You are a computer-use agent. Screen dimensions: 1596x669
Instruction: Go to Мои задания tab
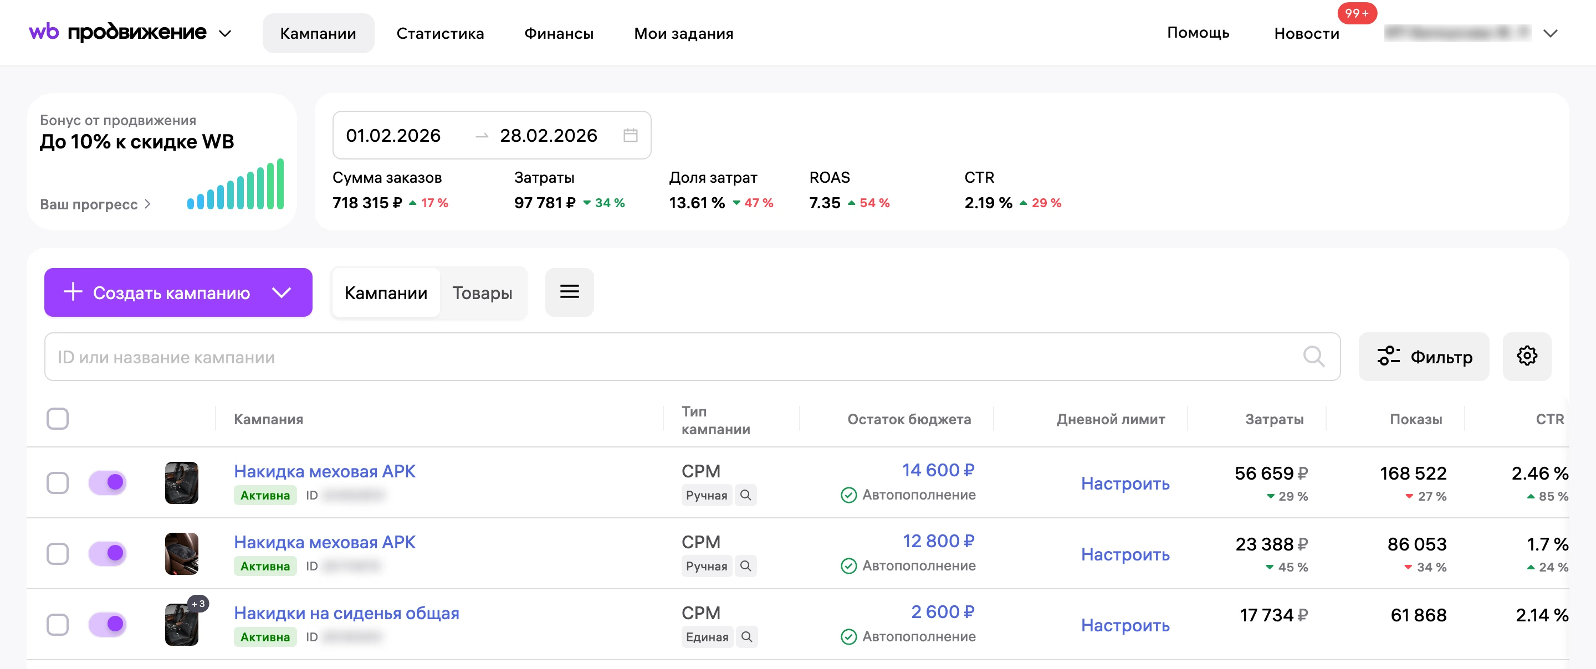click(683, 33)
